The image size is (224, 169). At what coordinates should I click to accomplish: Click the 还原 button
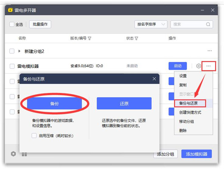(124, 103)
